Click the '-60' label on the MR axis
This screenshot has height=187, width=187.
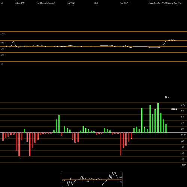(183, 153)
